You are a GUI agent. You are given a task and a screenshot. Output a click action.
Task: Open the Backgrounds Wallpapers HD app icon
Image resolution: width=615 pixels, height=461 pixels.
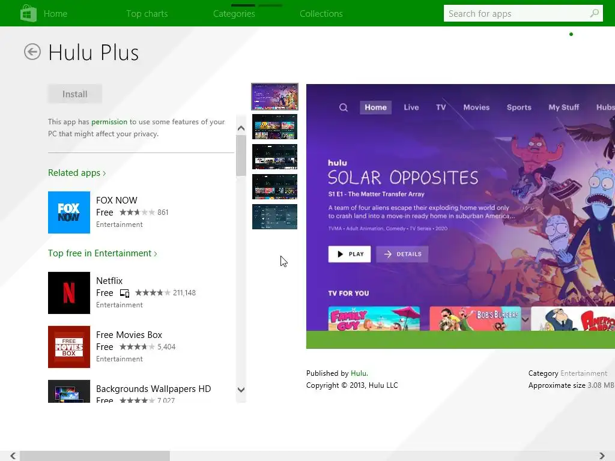[x=69, y=391]
